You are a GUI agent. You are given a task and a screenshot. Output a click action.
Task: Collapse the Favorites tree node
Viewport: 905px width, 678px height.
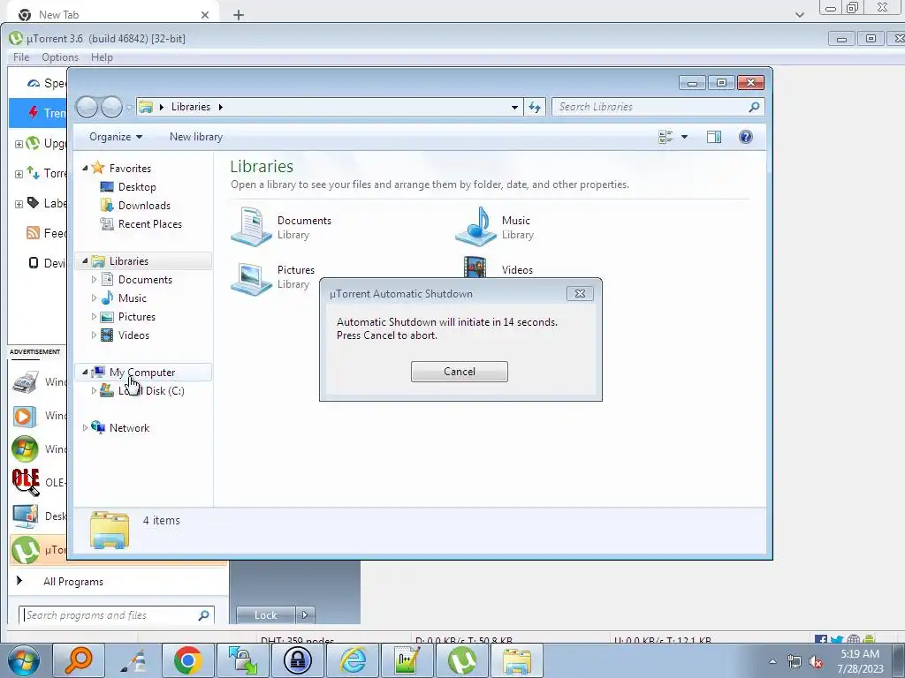coord(85,169)
